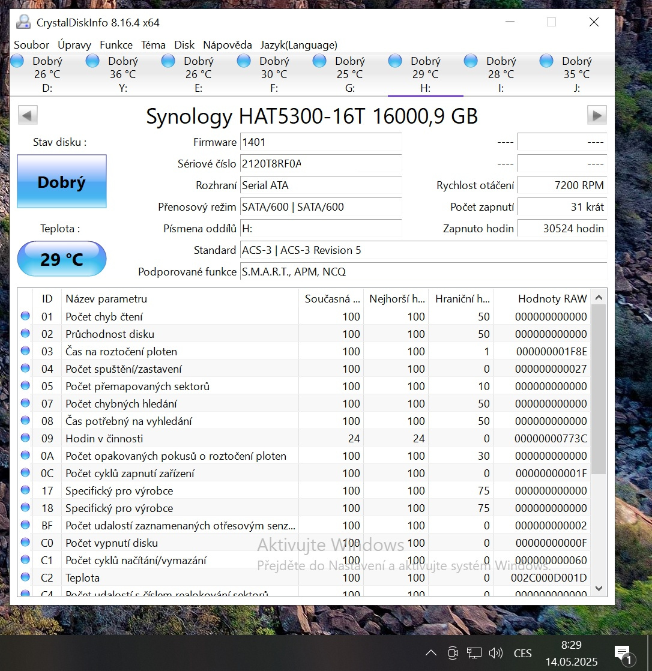Screen dimensions: 652x671
Task: Select the Počet cyklů načítání/vymazání row
Action: (x=304, y=560)
